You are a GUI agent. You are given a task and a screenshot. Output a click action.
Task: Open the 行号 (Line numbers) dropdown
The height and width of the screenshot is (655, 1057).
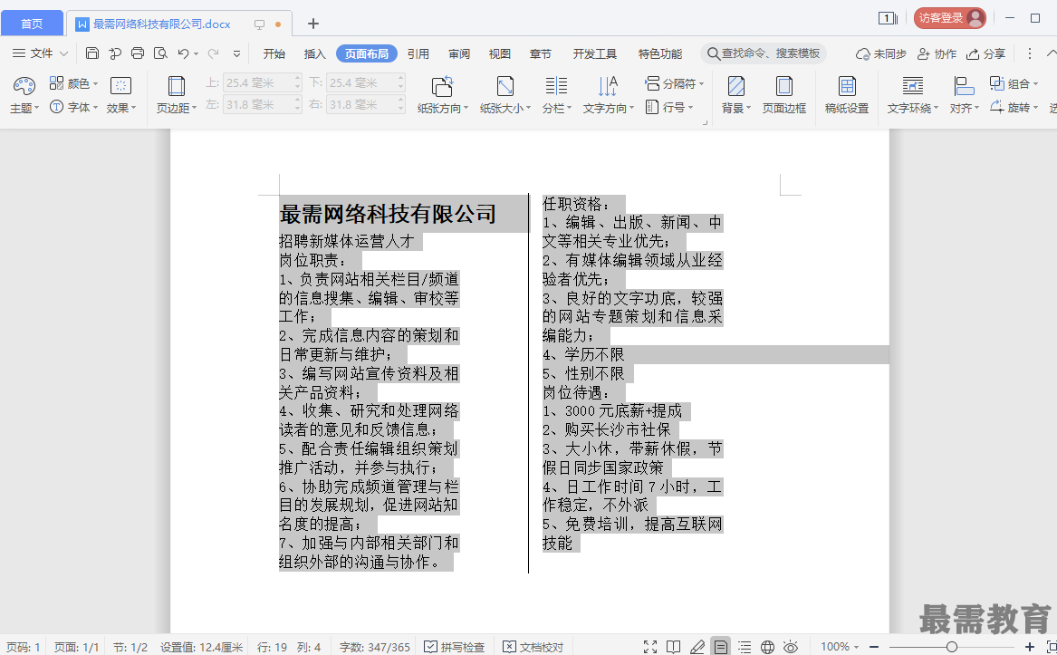668,107
